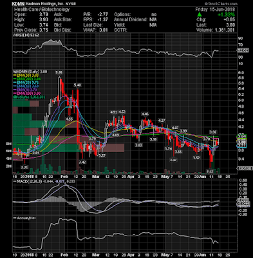The height and width of the screenshot is (258, 253).
Task: Click the 3.31 low label at chart start
Action: pyautogui.click(x=24, y=167)
